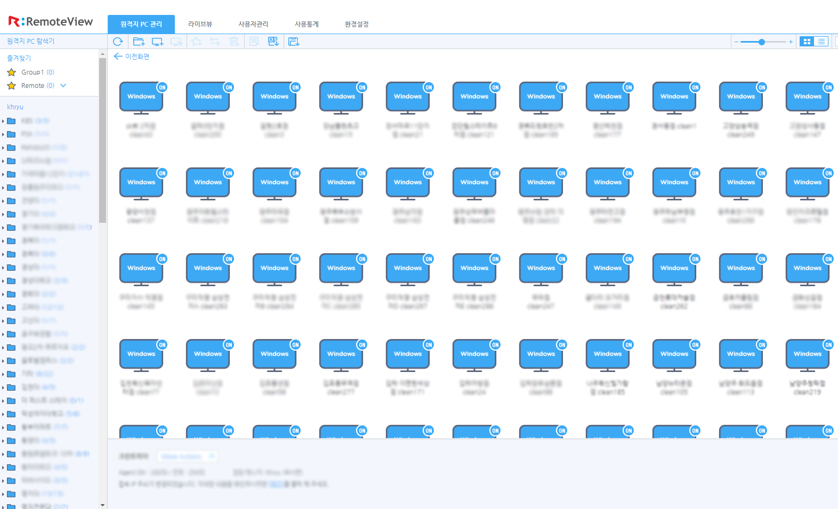Open the blurred actions dropdown in details panel
838x509 pixels.
[187, 456]
